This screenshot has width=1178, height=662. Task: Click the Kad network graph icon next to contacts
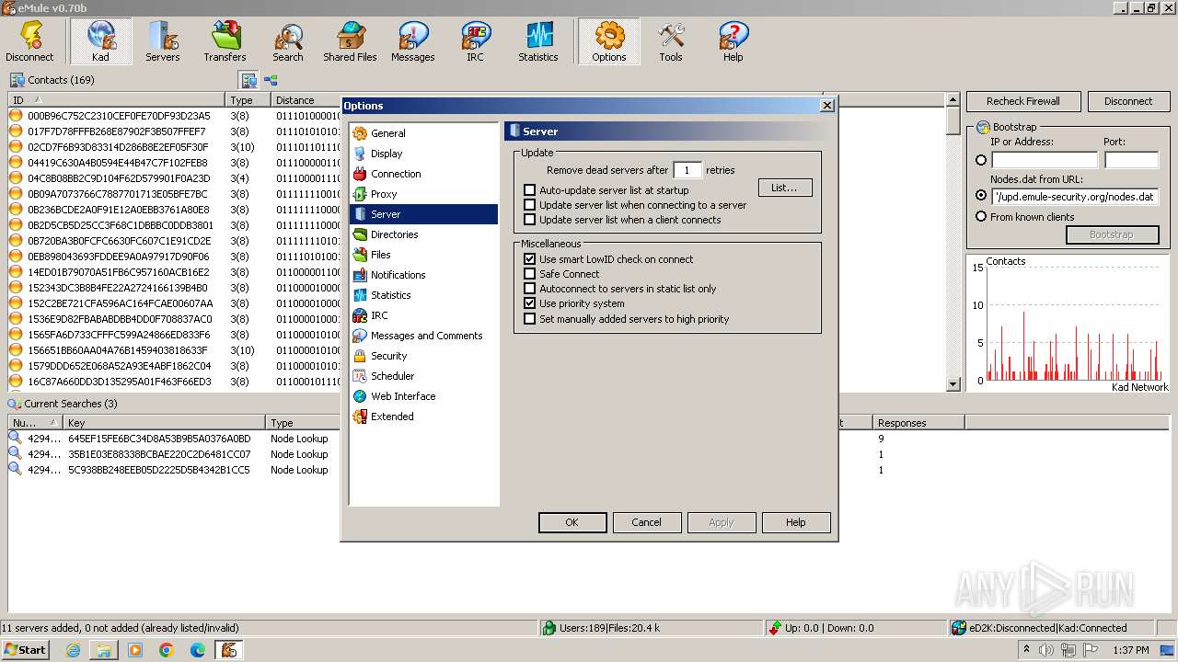point(271,80)
